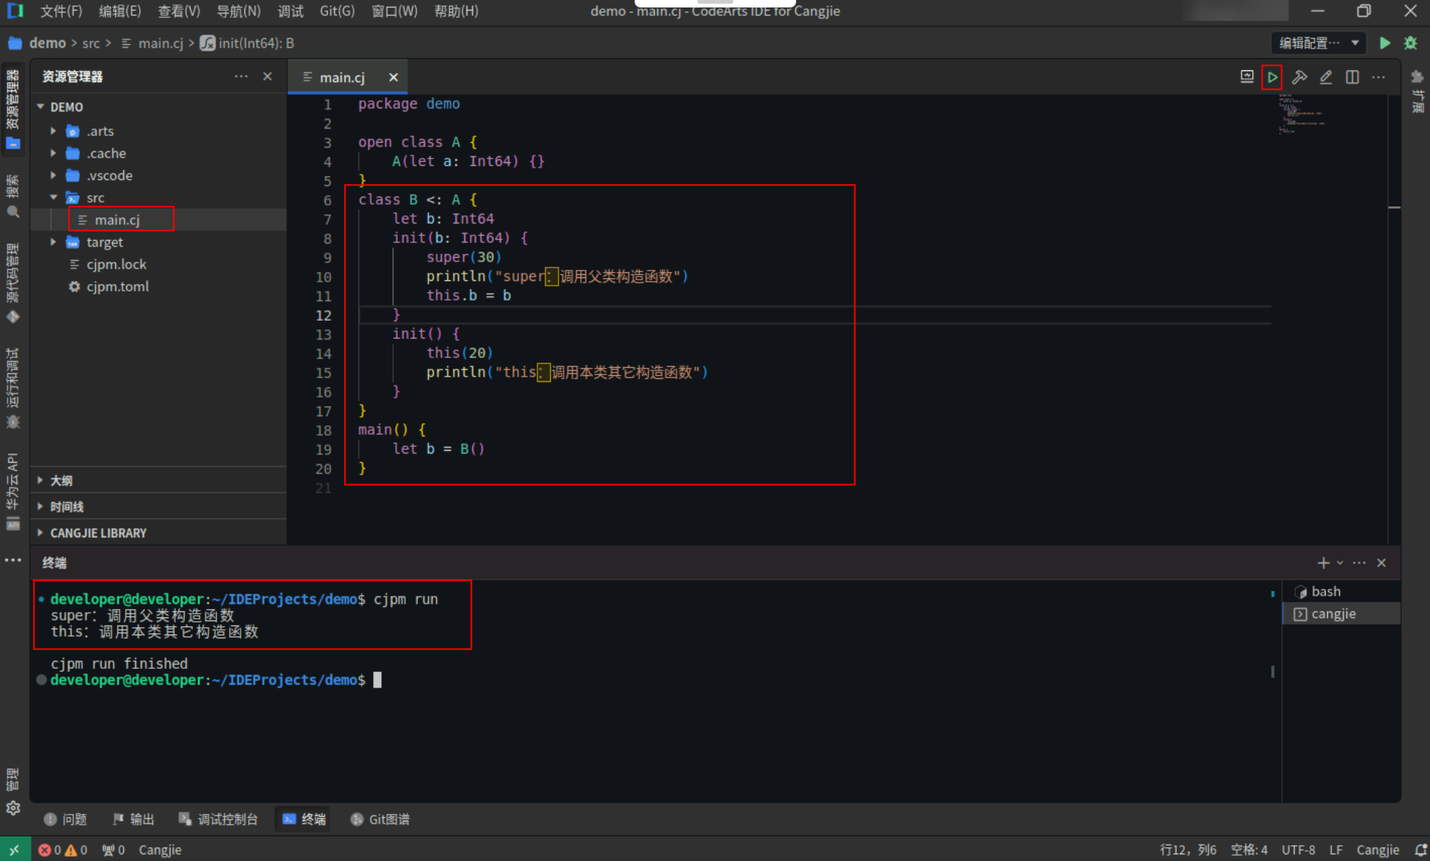Screen dimensions: 1430x861
Task: Open right sidebar panel icon at top
Action: 1417,77
